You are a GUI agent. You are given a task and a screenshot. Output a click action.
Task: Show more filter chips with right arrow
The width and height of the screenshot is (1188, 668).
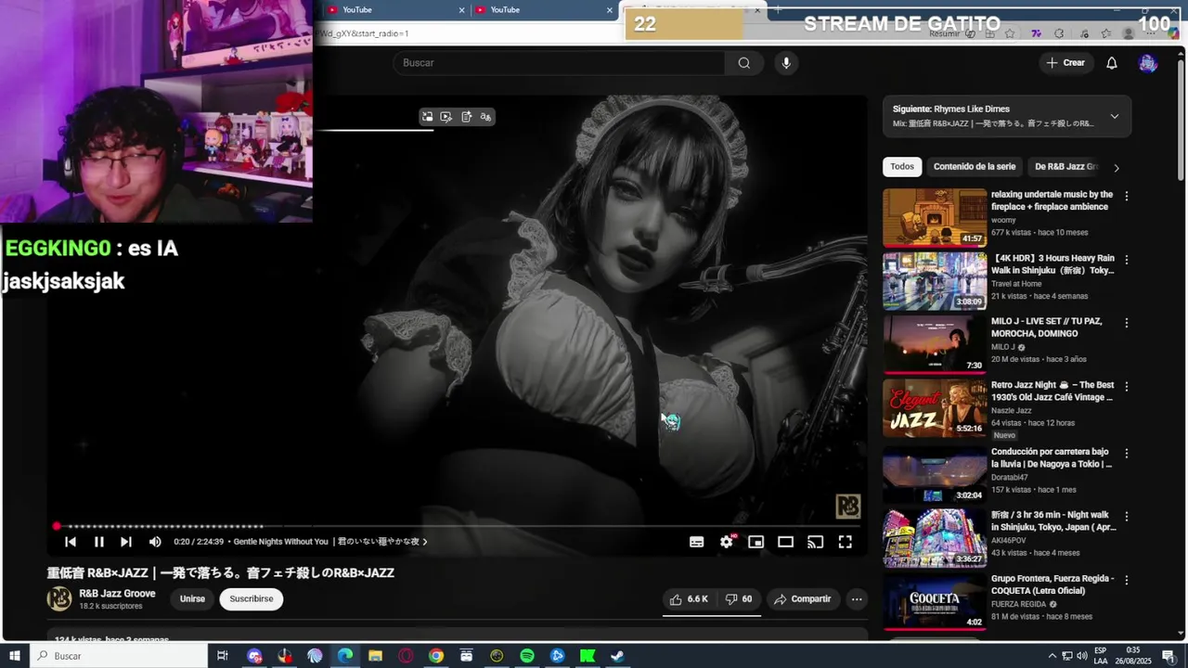[x=1117, y=168]
